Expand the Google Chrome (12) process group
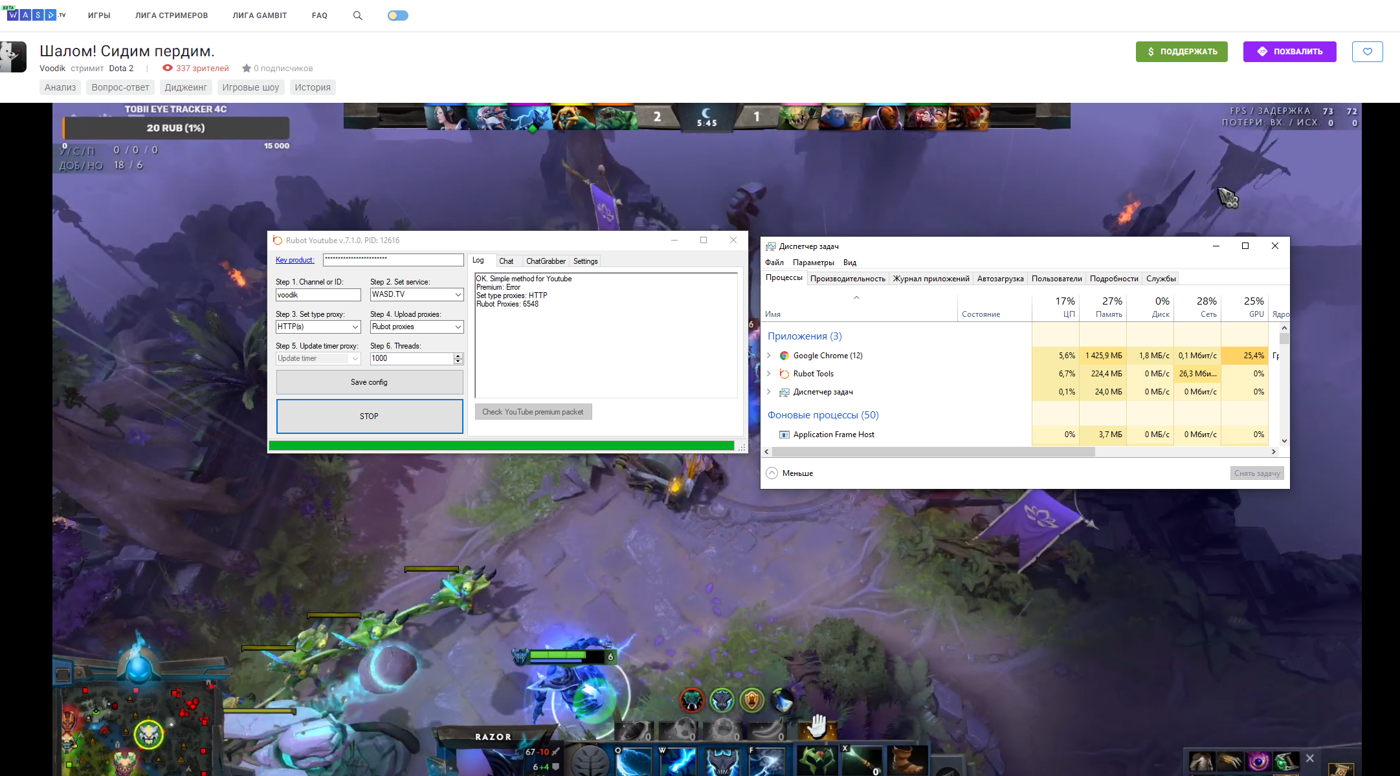Screen dimensions: 1400x776 click(x=769, y=356)
